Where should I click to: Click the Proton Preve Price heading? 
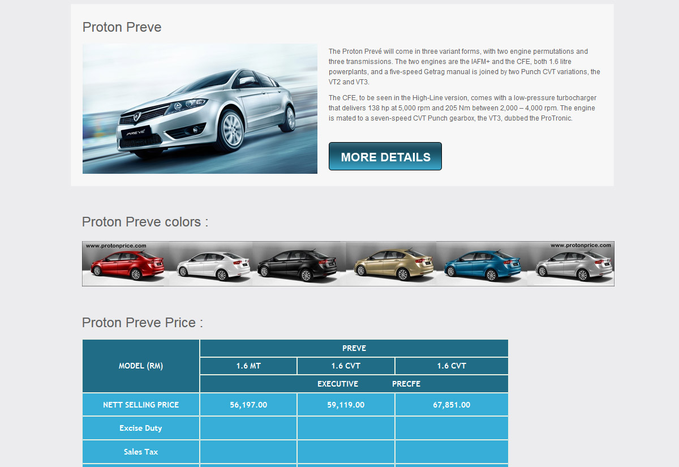coord(142,323)
